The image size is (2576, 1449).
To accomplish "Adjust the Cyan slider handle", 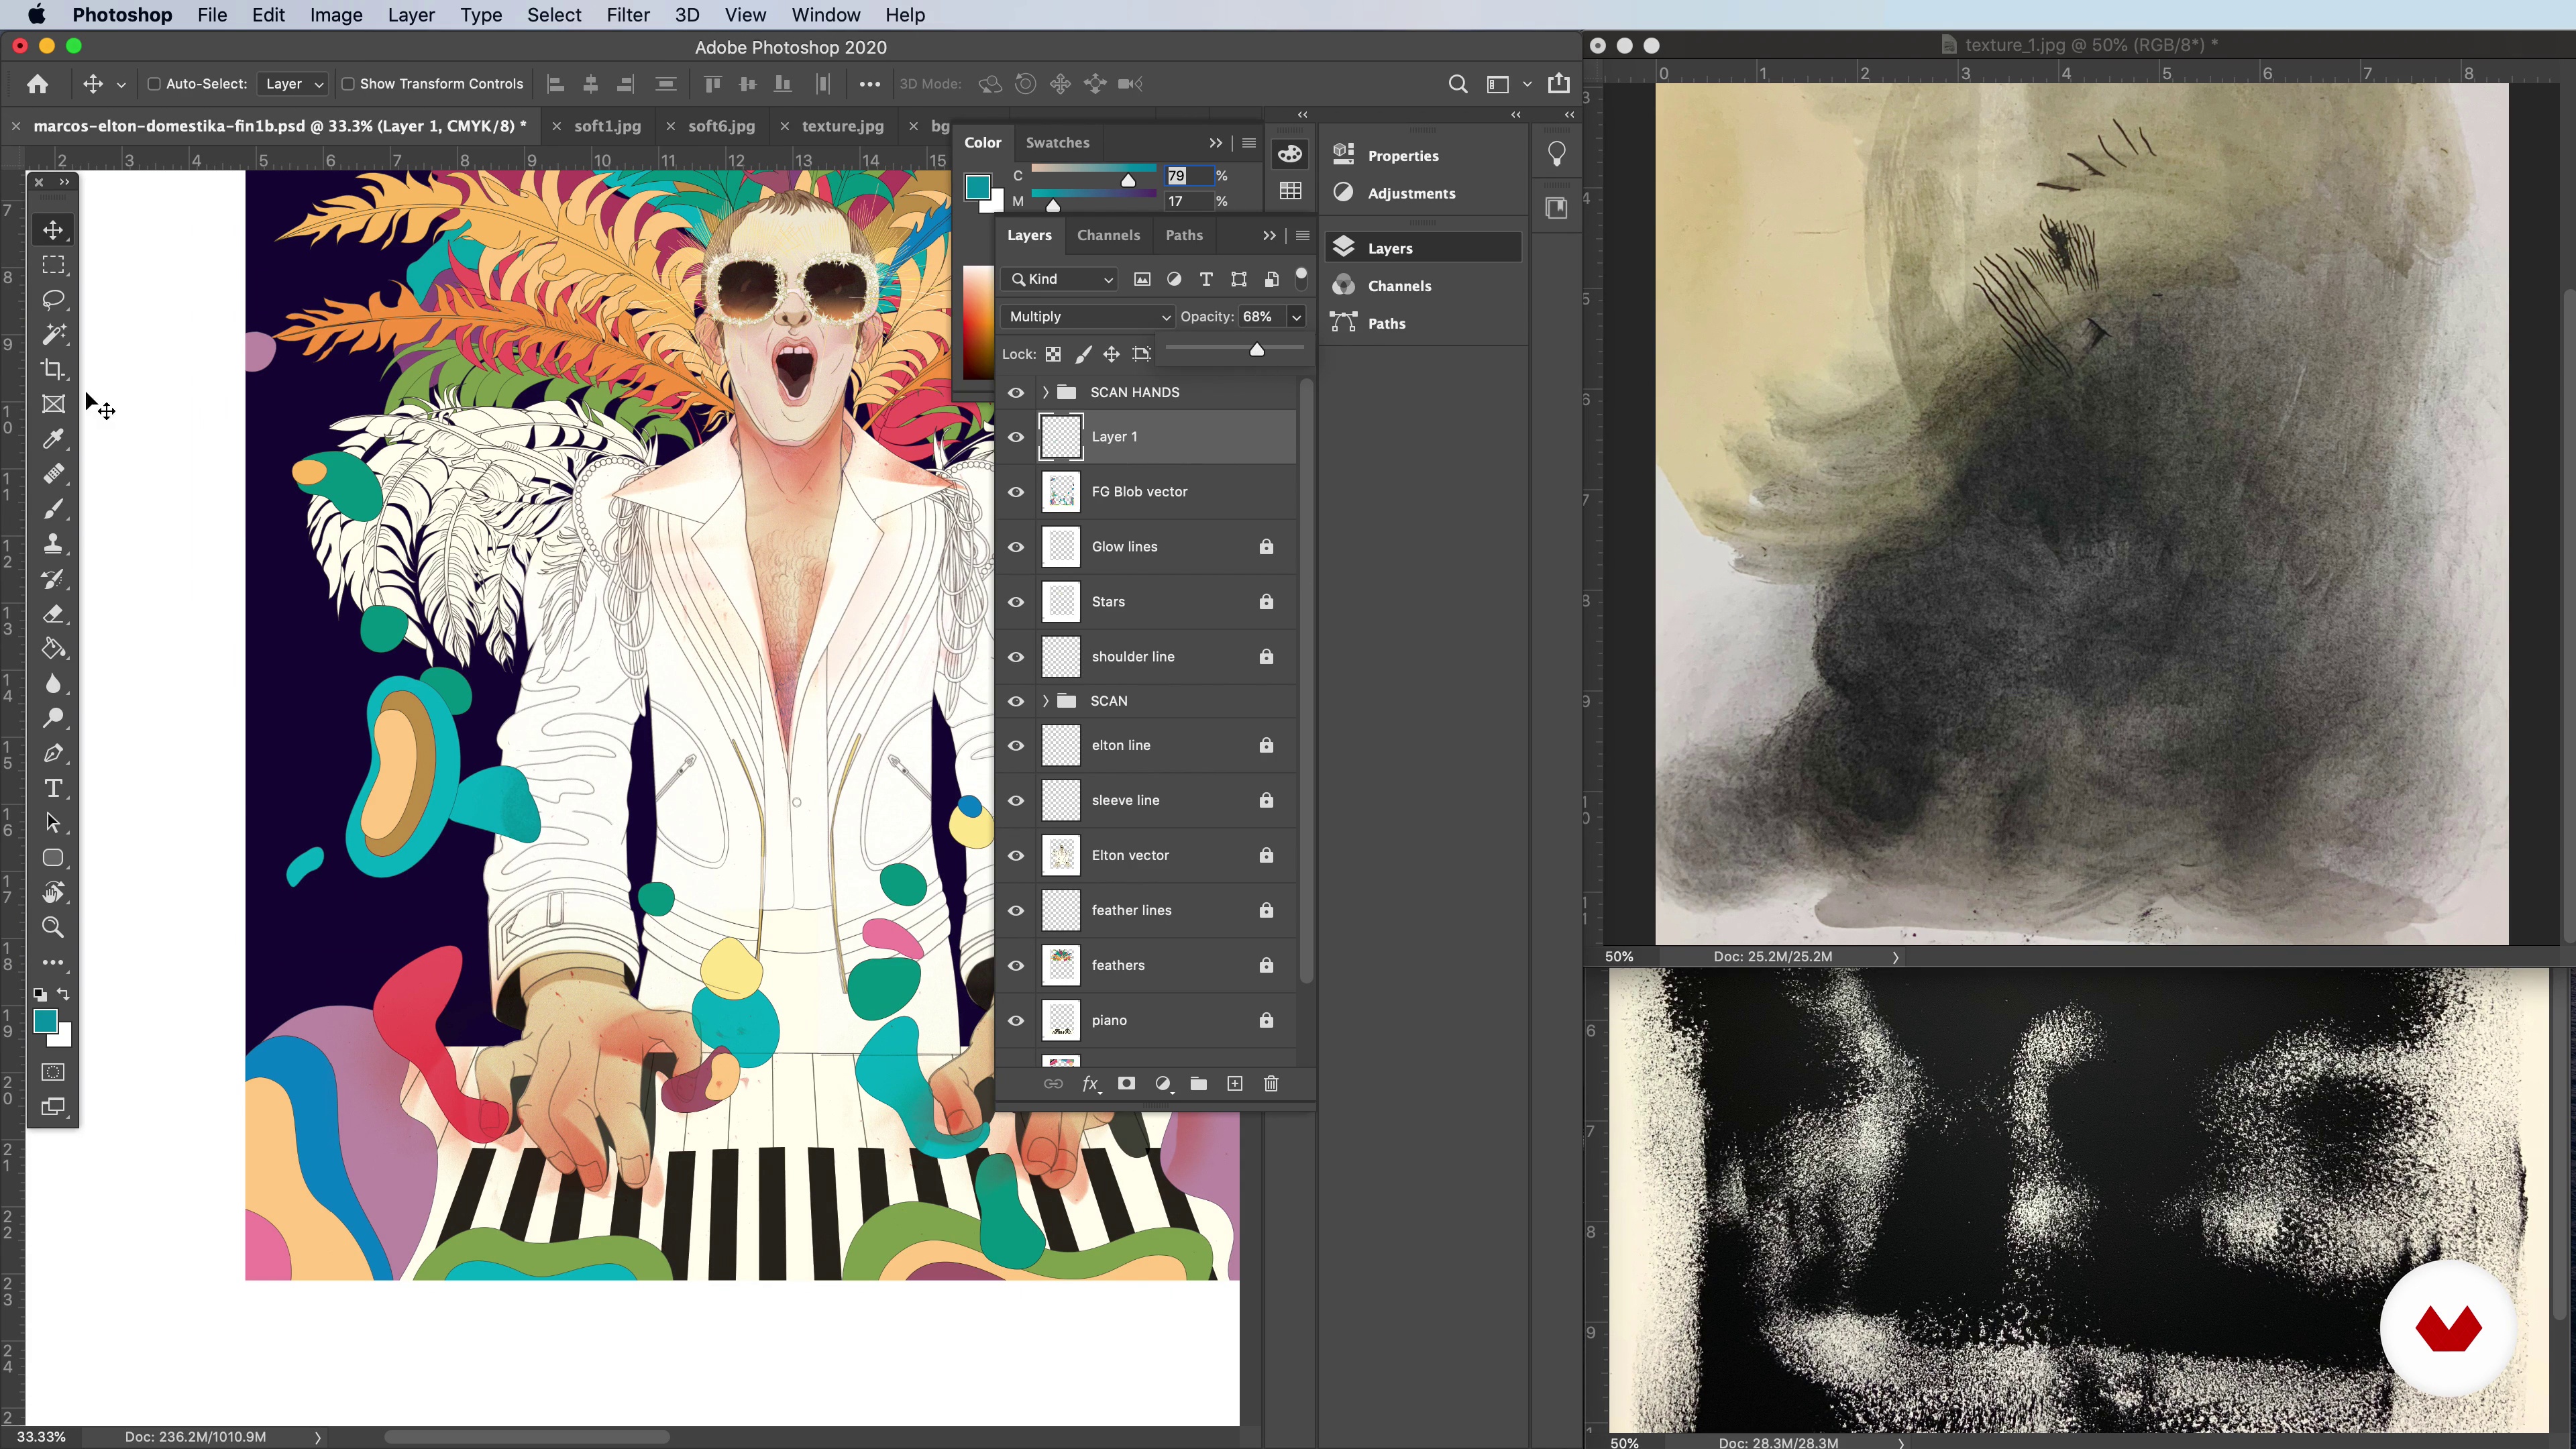I will tap(1128, 181).
